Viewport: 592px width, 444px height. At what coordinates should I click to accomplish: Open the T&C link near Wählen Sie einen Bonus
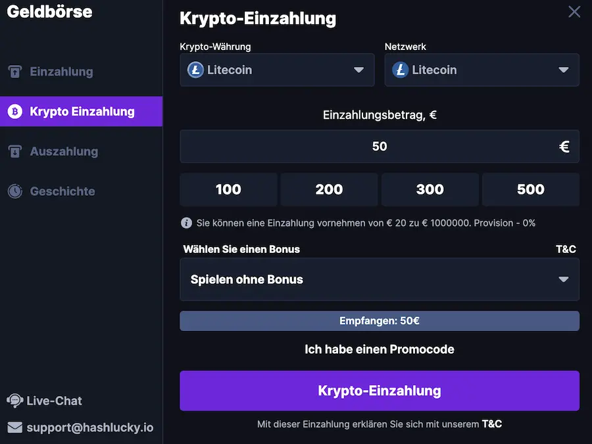coord(566,250)
